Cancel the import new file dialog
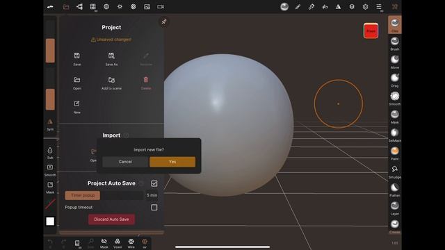Viewport: 445px width, 250px height. pos(125,162)
